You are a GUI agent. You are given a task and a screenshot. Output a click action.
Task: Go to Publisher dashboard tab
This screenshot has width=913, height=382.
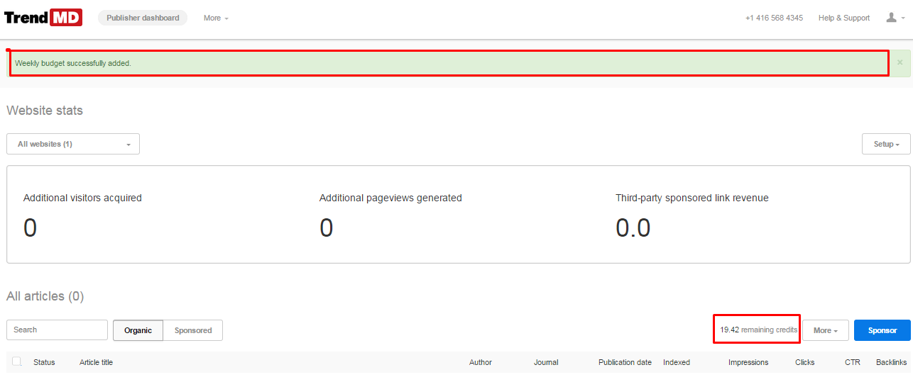pyautogui.click(x=143, y=18)
